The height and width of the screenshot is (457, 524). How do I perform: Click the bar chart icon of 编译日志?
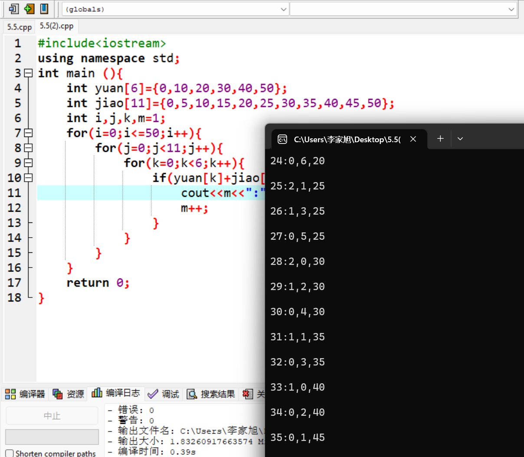click(x=97, y=393)
